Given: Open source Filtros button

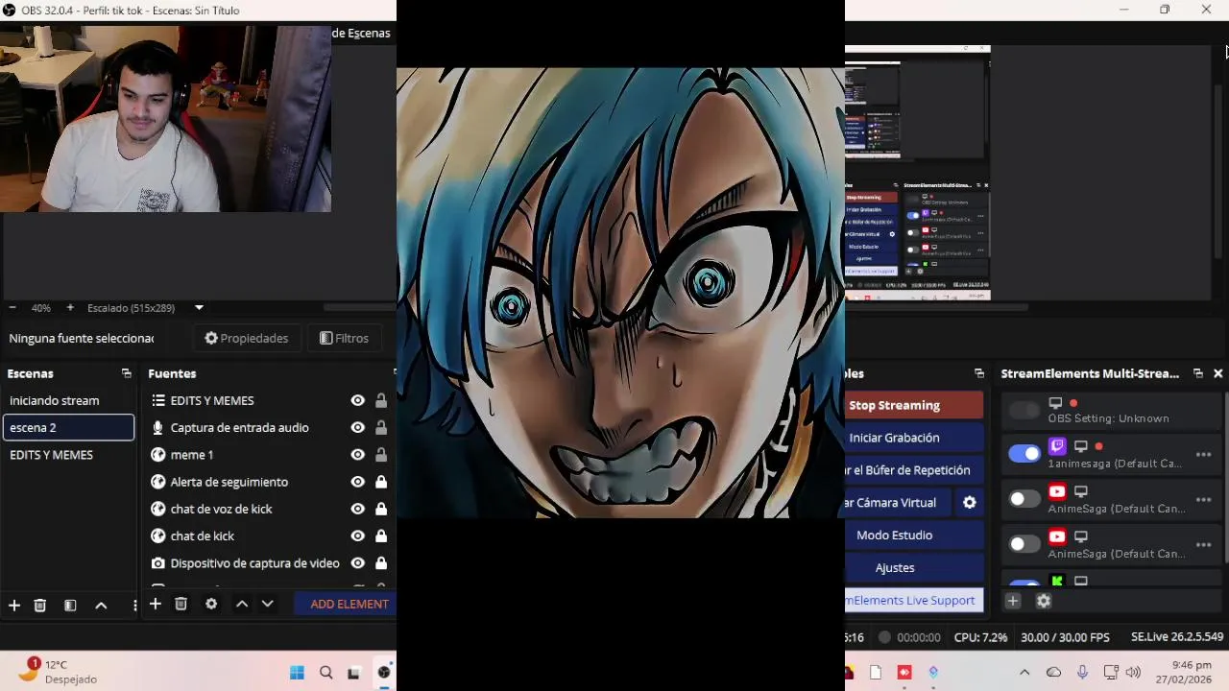Looking at the screenshot, I should tap(344, 339).
